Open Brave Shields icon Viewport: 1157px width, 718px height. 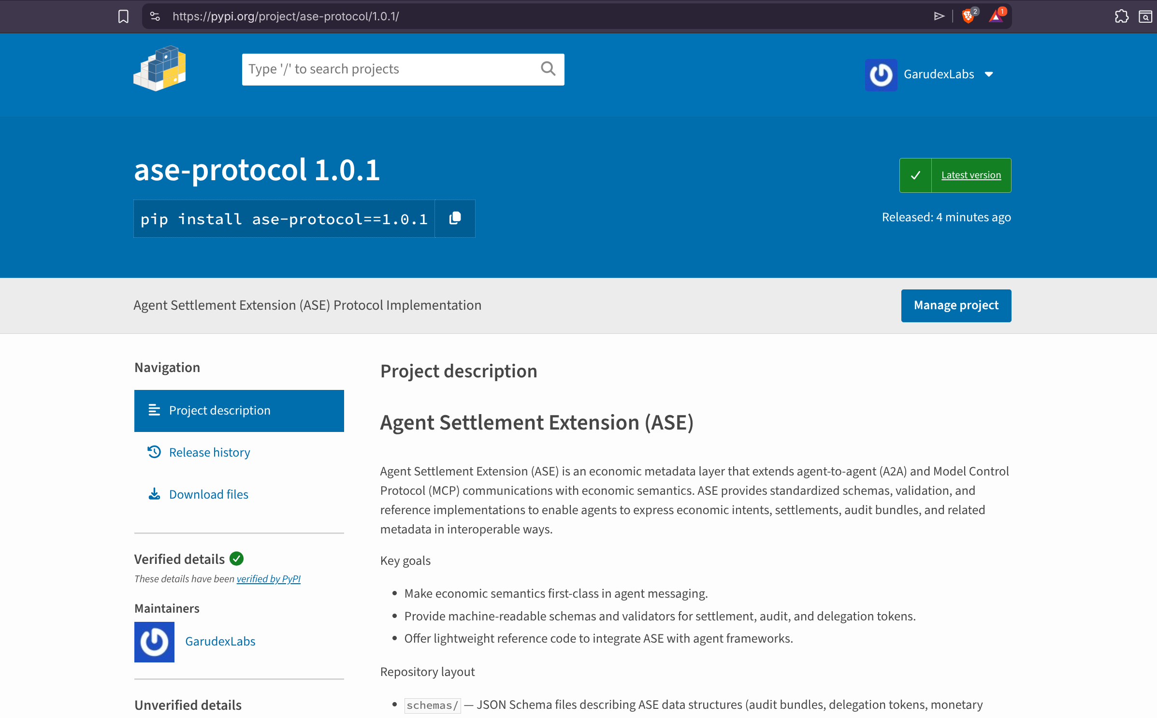(968, 16)
